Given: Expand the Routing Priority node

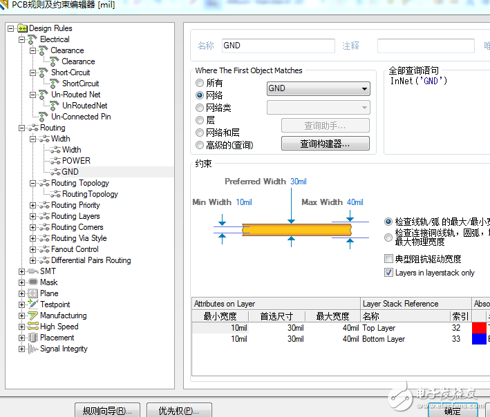Looking at the screenshot, I should tap(32, 205).
